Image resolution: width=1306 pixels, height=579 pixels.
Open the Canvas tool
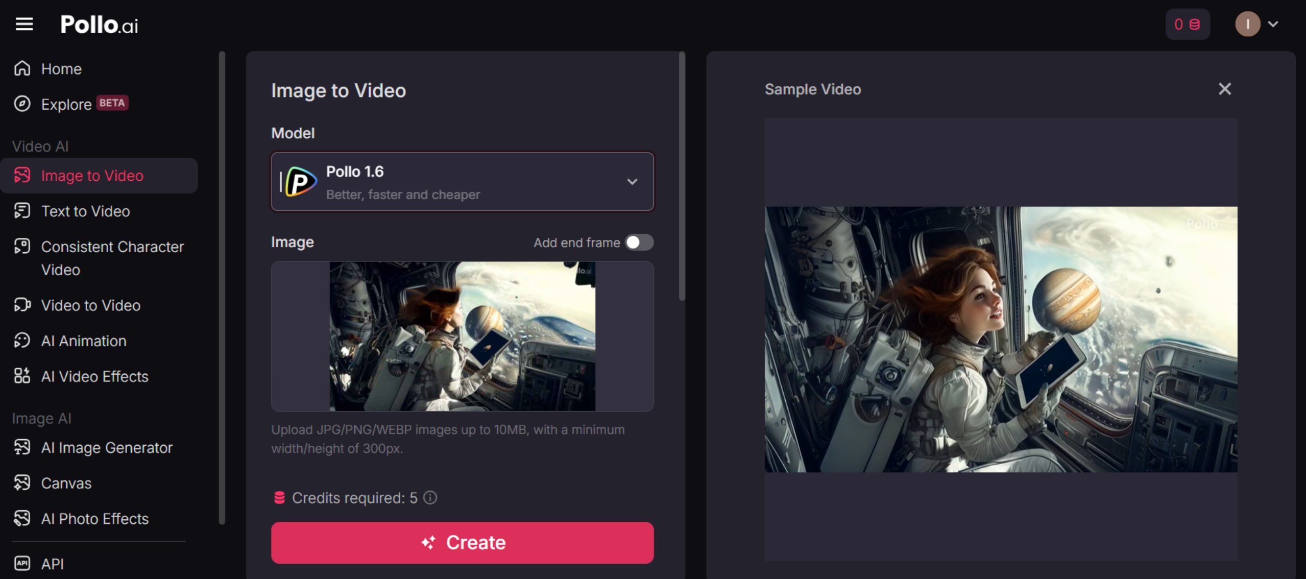click(x=66, y=483)
